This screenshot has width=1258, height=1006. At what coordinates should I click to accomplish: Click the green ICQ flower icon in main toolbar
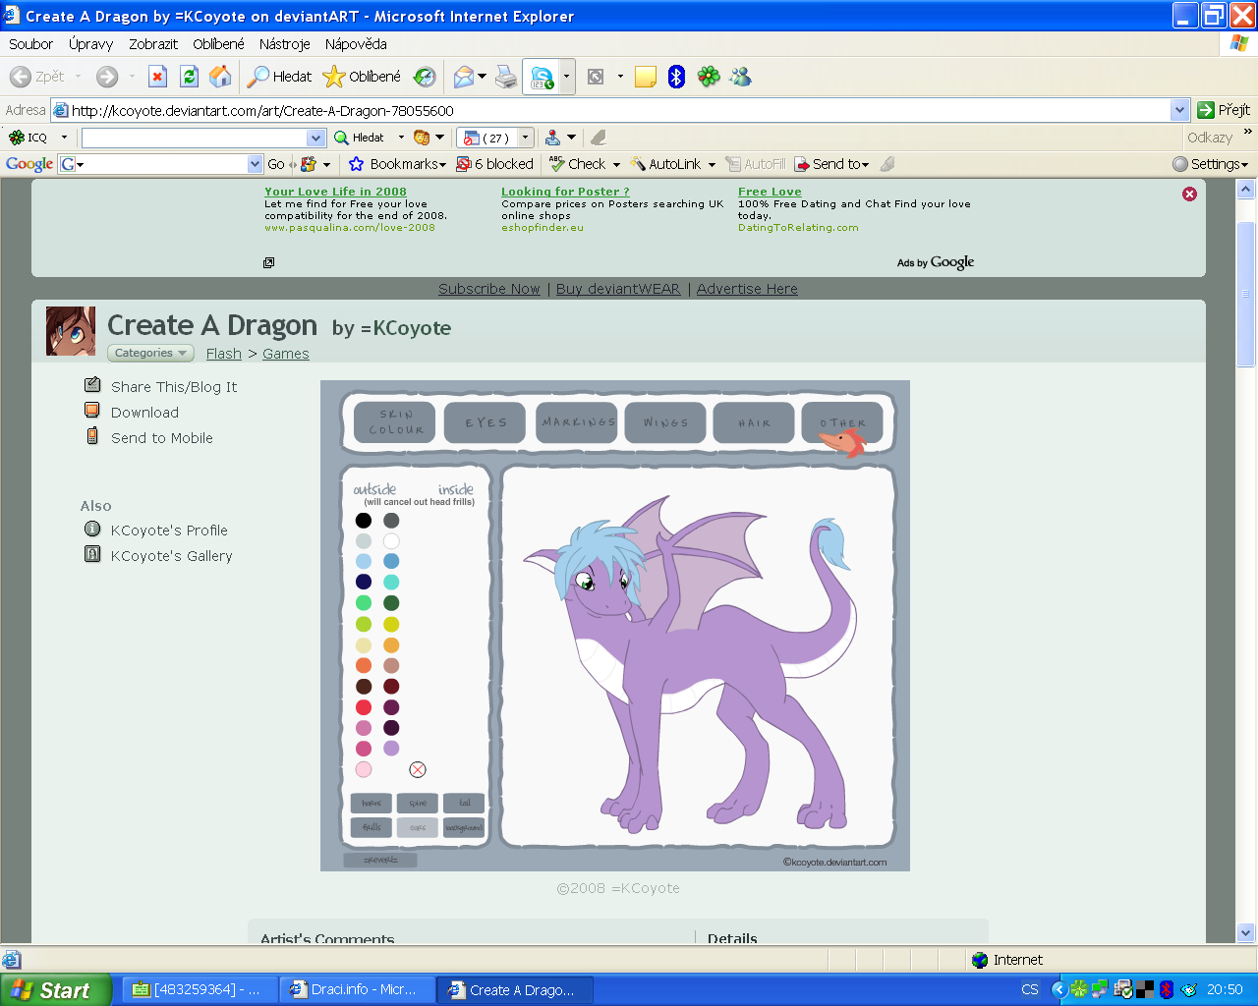tap(709, 77)
